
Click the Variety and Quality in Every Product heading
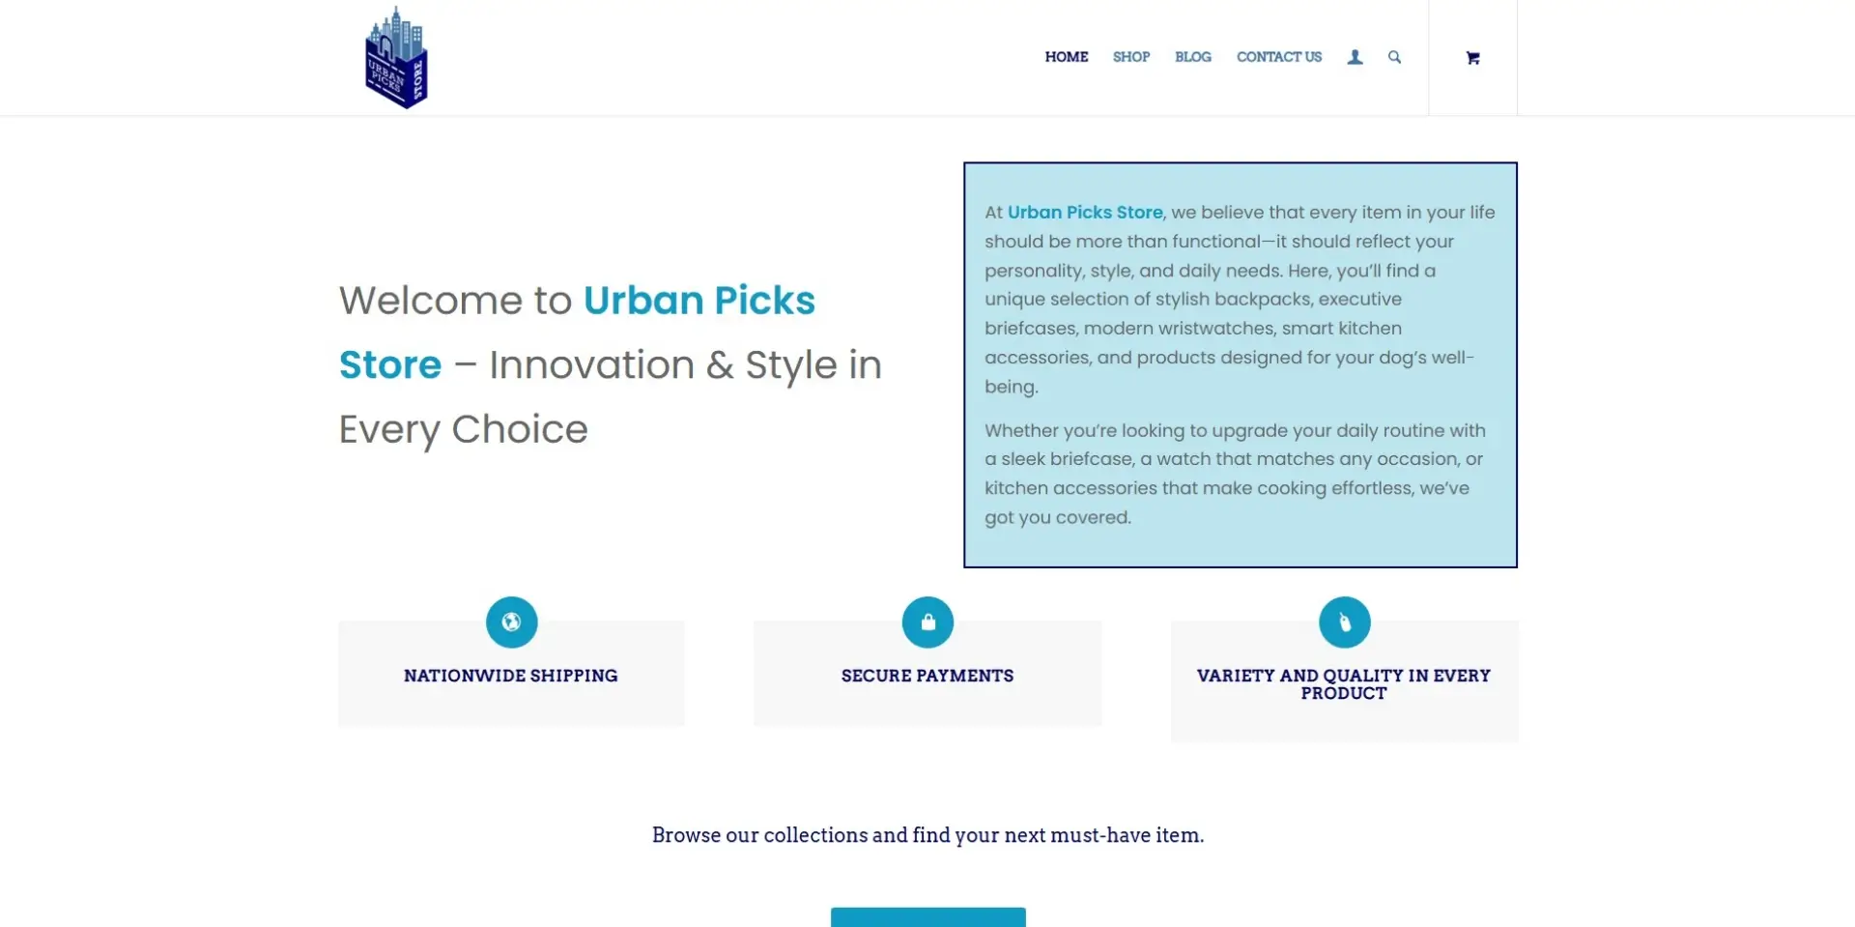(x=1344, y=683)
